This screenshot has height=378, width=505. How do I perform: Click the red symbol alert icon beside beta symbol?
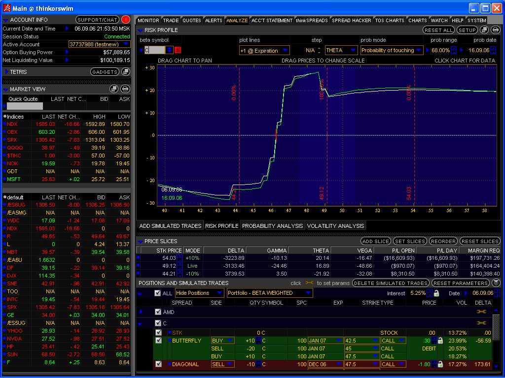[179, 50]
